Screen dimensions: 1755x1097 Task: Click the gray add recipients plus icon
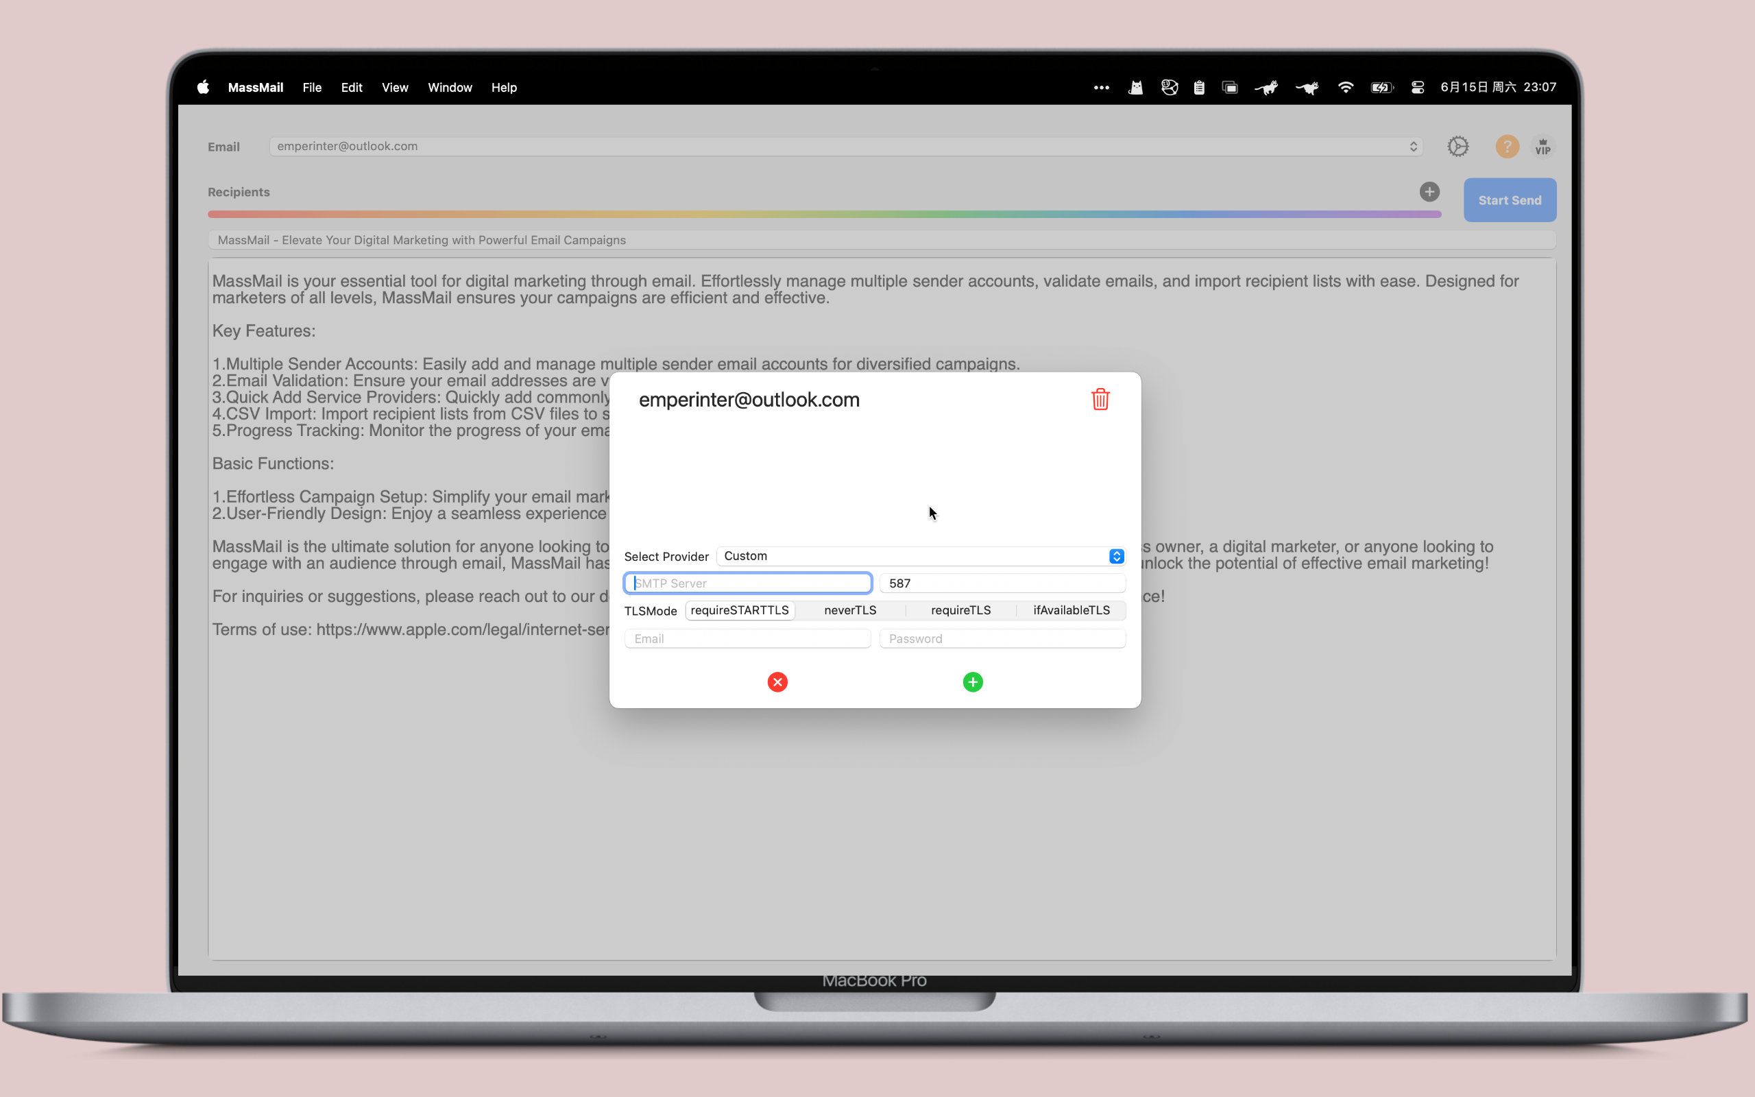pos(1429,192)
